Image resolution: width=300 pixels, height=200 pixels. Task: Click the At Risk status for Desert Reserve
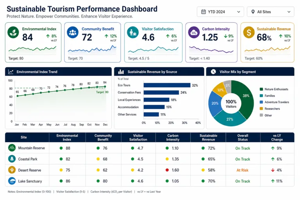(x=243, y=170)
